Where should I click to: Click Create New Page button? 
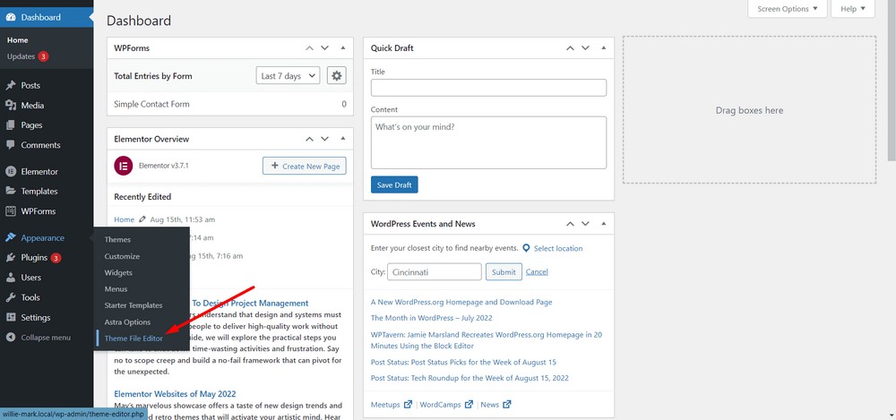coord(304,166)
